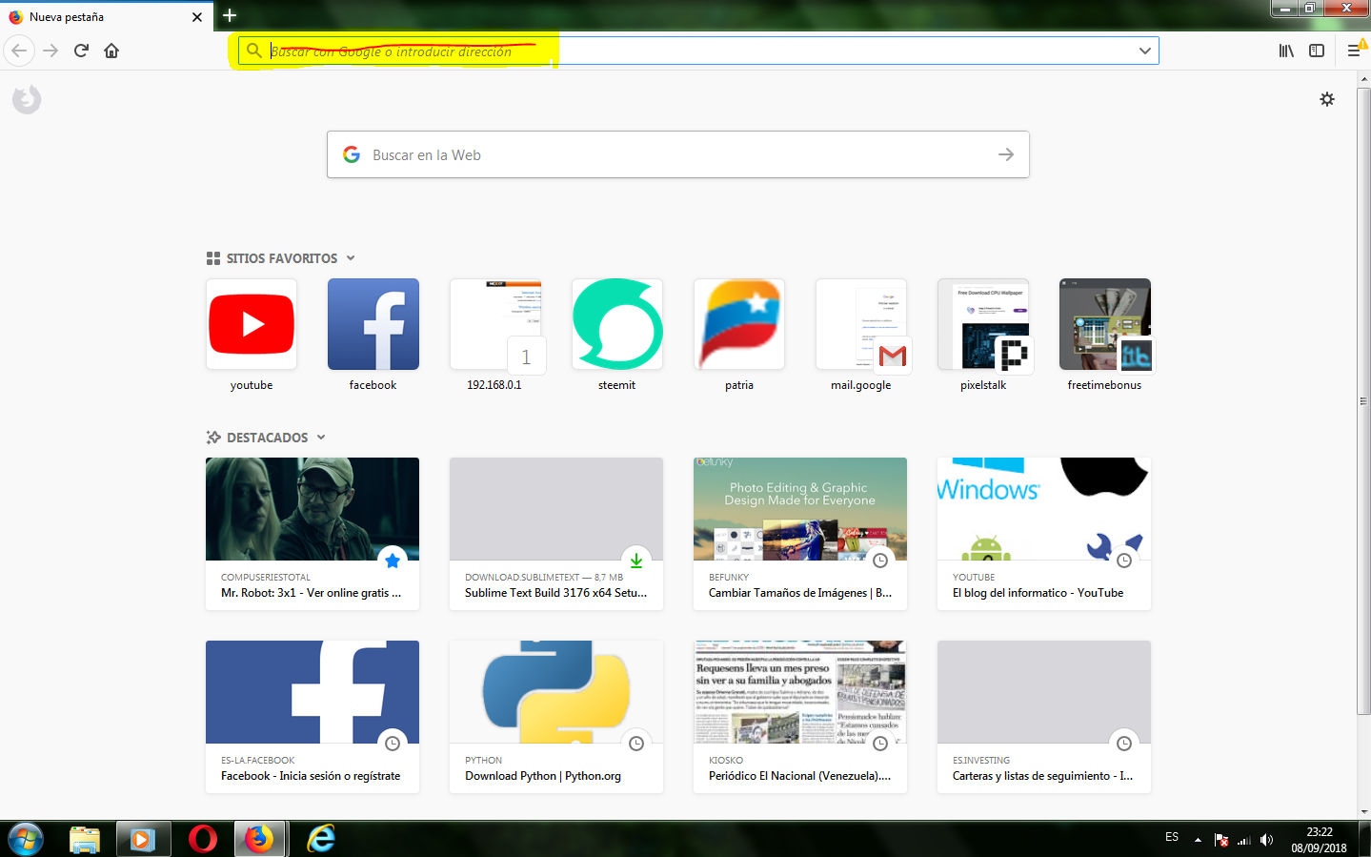Open new tab page preferences gear

(1327, 99)
